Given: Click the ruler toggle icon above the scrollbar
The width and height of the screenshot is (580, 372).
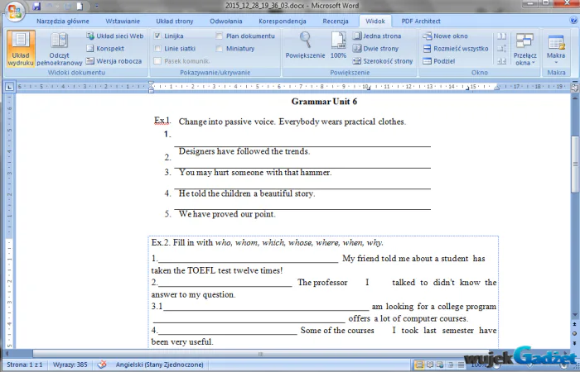Looking at the screenshot, I should point(574,88).
